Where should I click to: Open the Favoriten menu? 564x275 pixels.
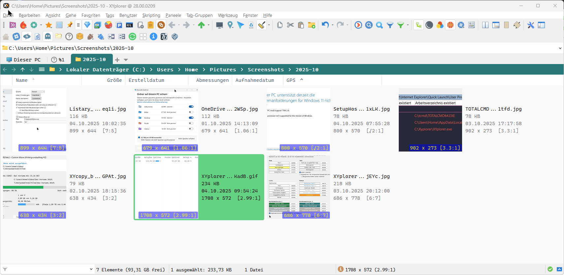click(91, 15)
